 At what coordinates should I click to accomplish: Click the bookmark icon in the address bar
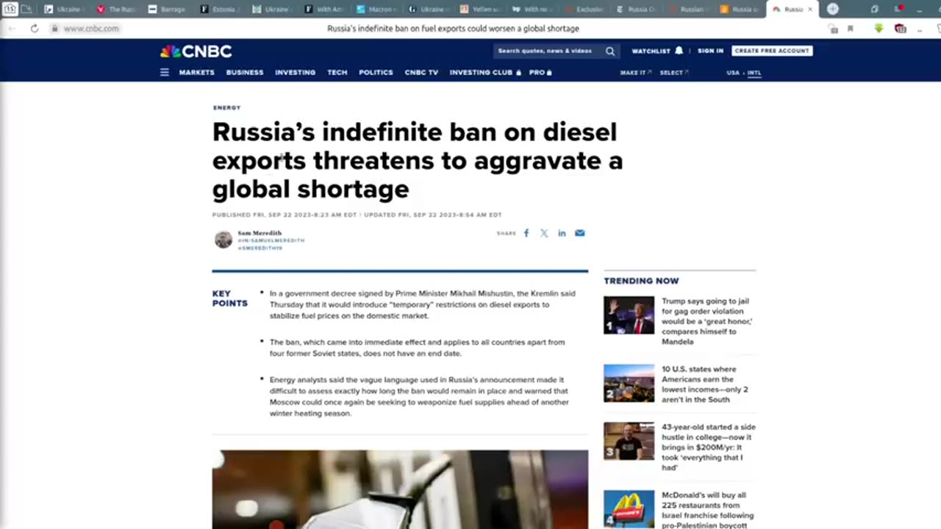851,29
